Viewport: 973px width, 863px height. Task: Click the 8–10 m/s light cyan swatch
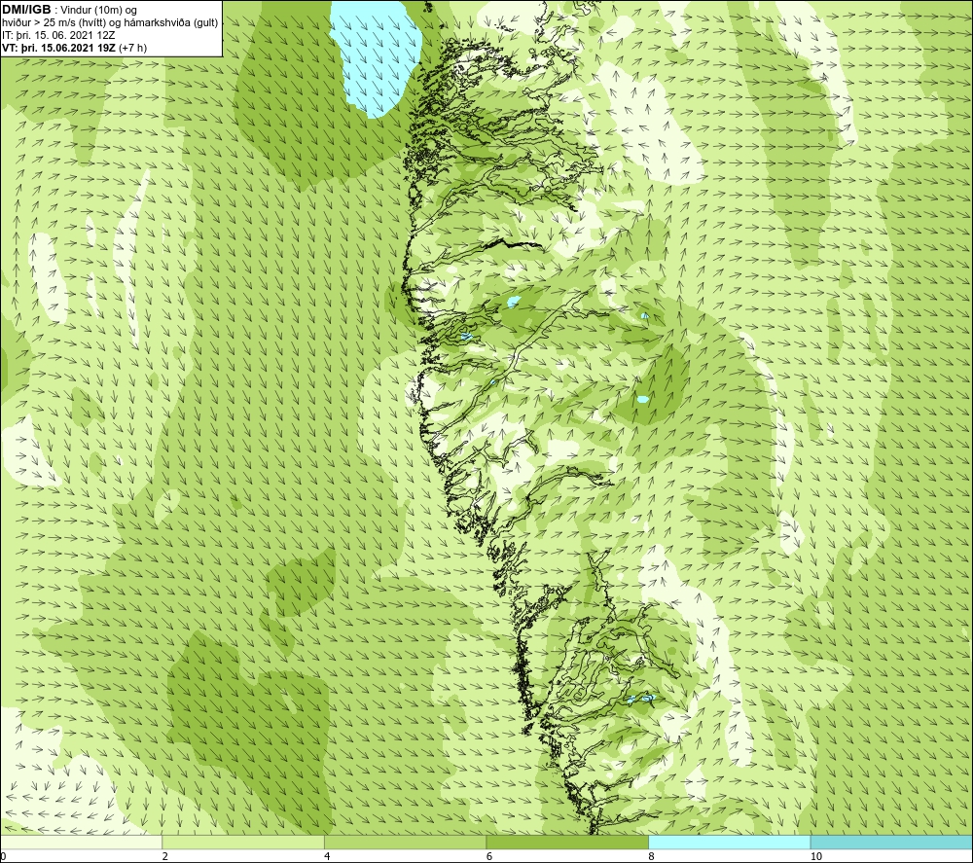click(x=729, y=842)
